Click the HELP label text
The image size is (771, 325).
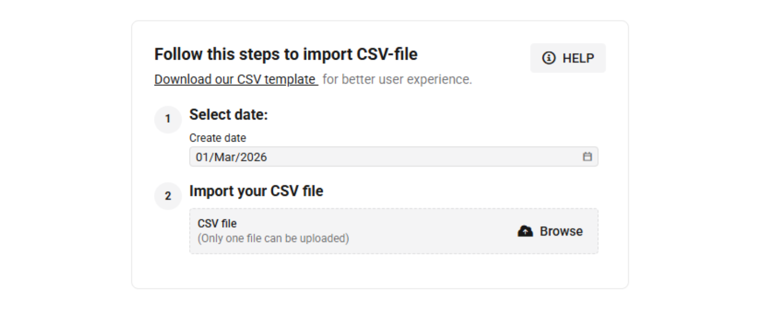point(578,58)
